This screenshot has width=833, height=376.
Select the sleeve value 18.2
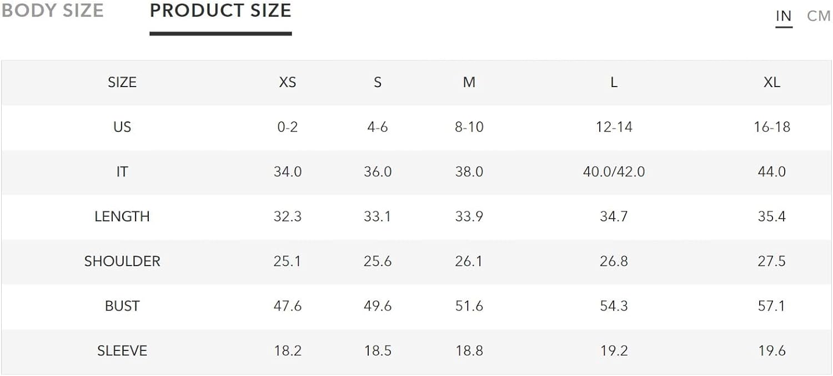[287, 351]
